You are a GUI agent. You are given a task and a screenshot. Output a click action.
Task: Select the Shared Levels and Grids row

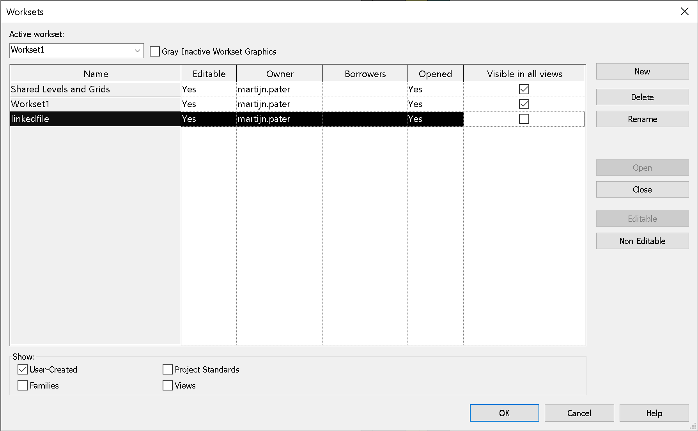pos(95,89)
